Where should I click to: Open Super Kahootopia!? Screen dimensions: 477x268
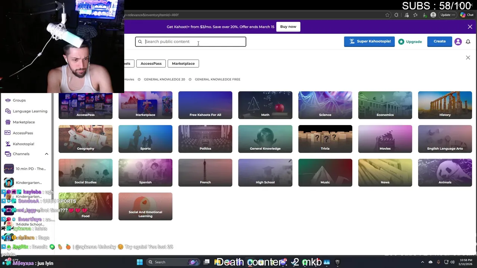(x=369, y=41)
